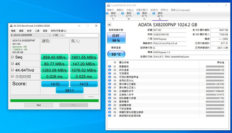Open the E: ADATA SX8200PNP drive dropdown
This screenshot has width=232, height=133.
click(31, 35)
